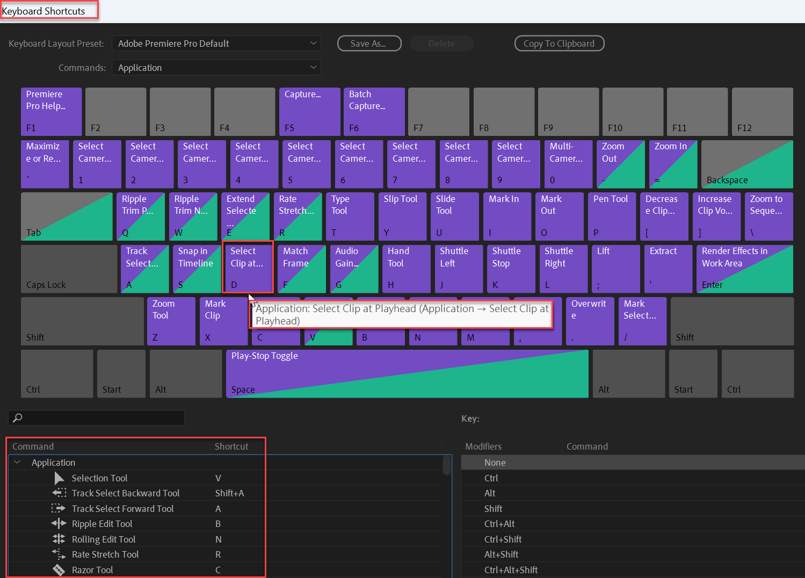Click the Space bar Play-Stop Toggle key
Image resolution: width=805 pixels, height=578 pixels.
[407, 374]
